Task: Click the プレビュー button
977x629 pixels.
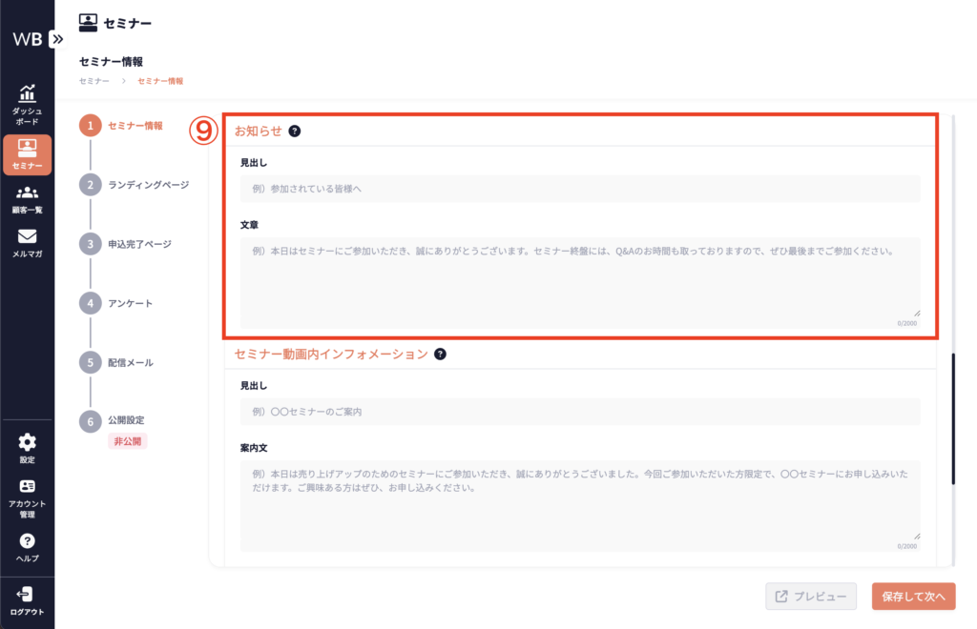Action: (810, 597)
